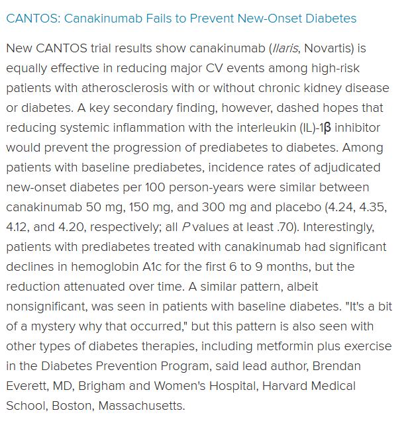The height and width of the screenshot is (429, 408).
Task: Click the Brigham and Women's Hospital text
Action: point(168,386)
